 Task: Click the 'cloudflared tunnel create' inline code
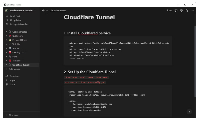pos(86,77)
